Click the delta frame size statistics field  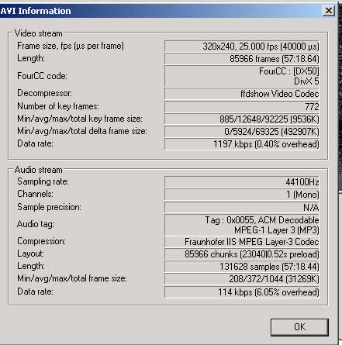242,131
